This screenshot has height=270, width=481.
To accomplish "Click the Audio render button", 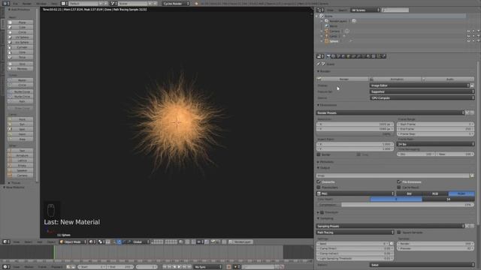I will coord(448,79).
